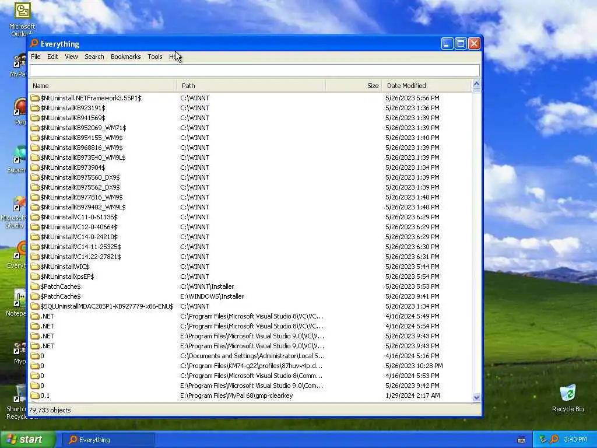Click Everything taskbar button
Screen dimensions: 597x448
click(x=108, y=440)
